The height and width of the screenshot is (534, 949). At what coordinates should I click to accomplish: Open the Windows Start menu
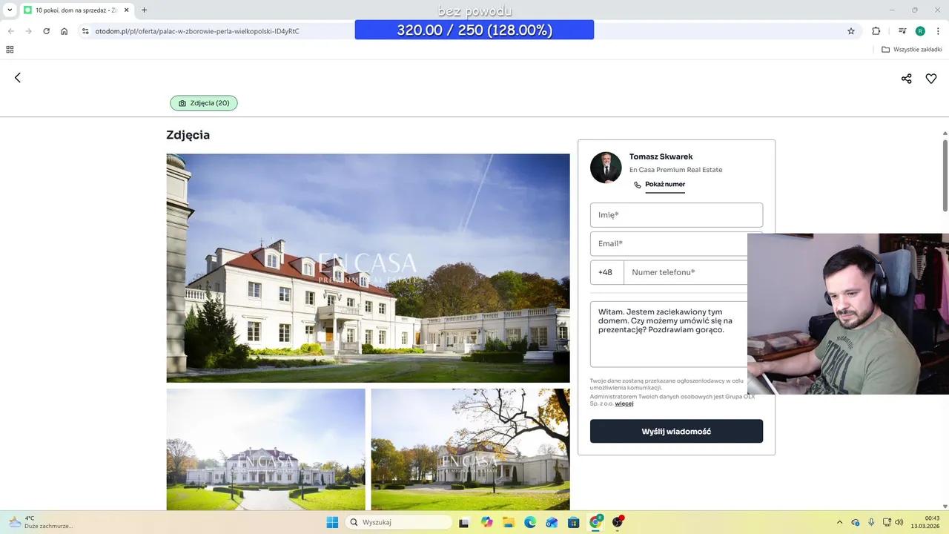332,522
